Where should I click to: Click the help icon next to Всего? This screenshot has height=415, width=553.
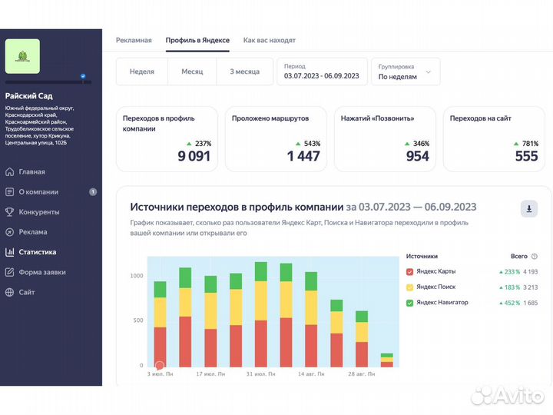(535, 257)
